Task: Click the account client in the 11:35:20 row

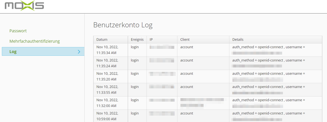Action: [186, 74]
